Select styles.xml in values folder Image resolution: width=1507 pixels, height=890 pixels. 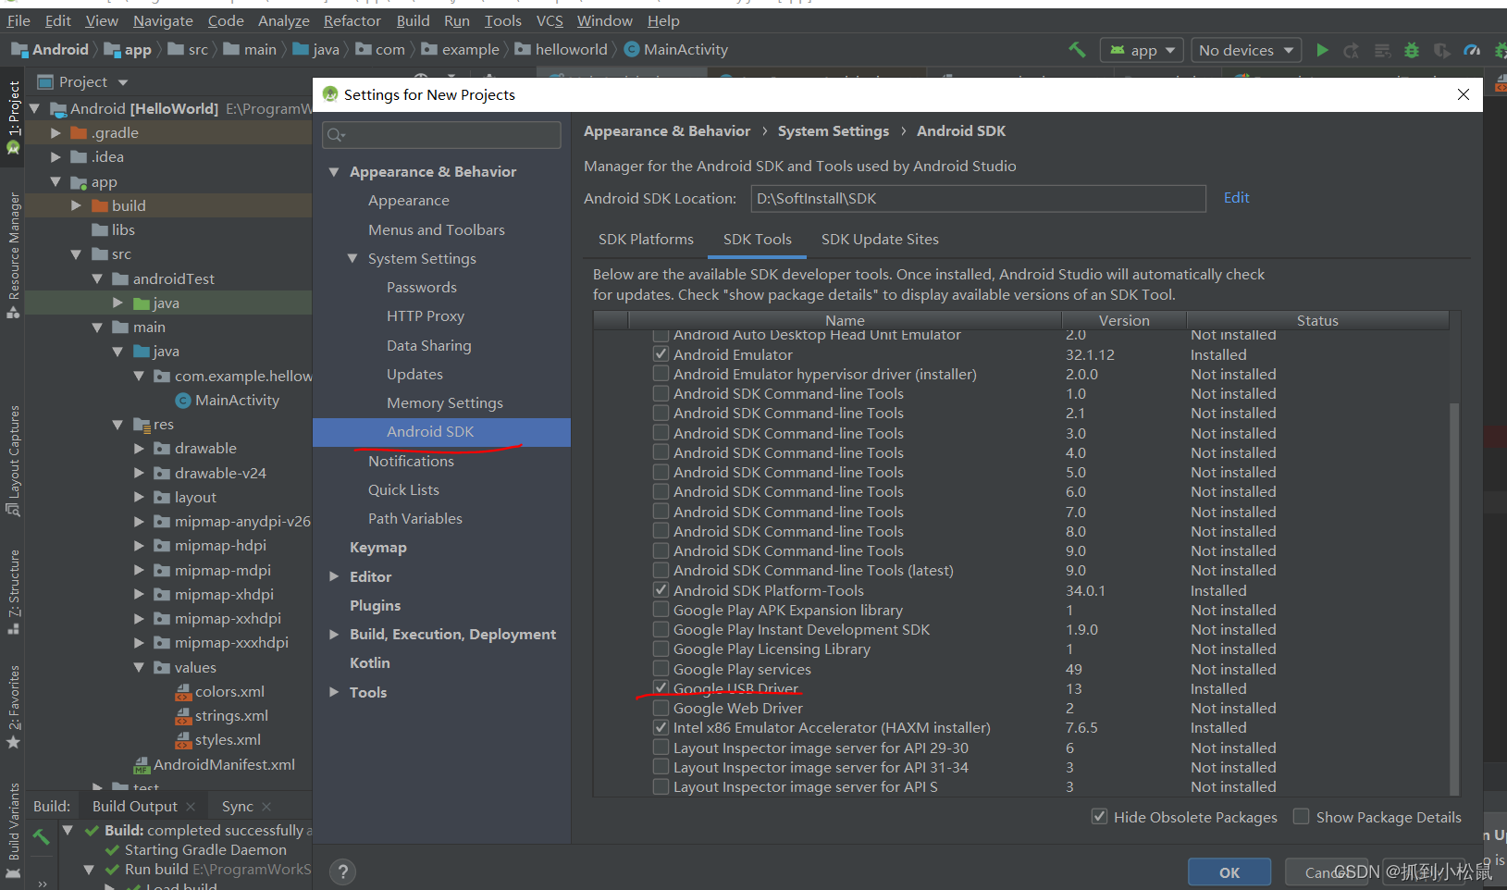(x=217, y=739)
